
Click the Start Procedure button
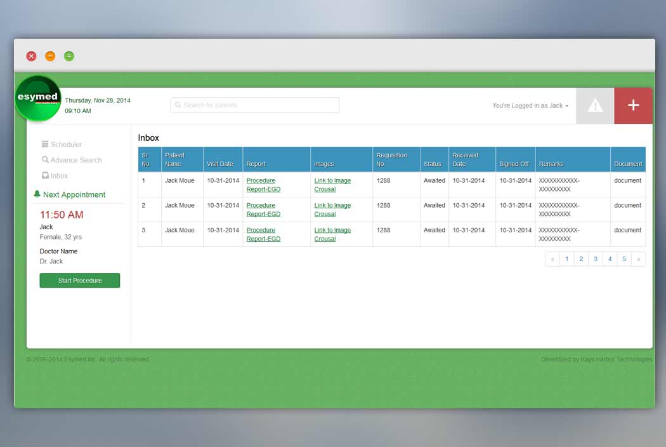coord(80,280)
